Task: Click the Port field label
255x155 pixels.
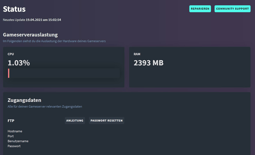Action: point(11,136)
